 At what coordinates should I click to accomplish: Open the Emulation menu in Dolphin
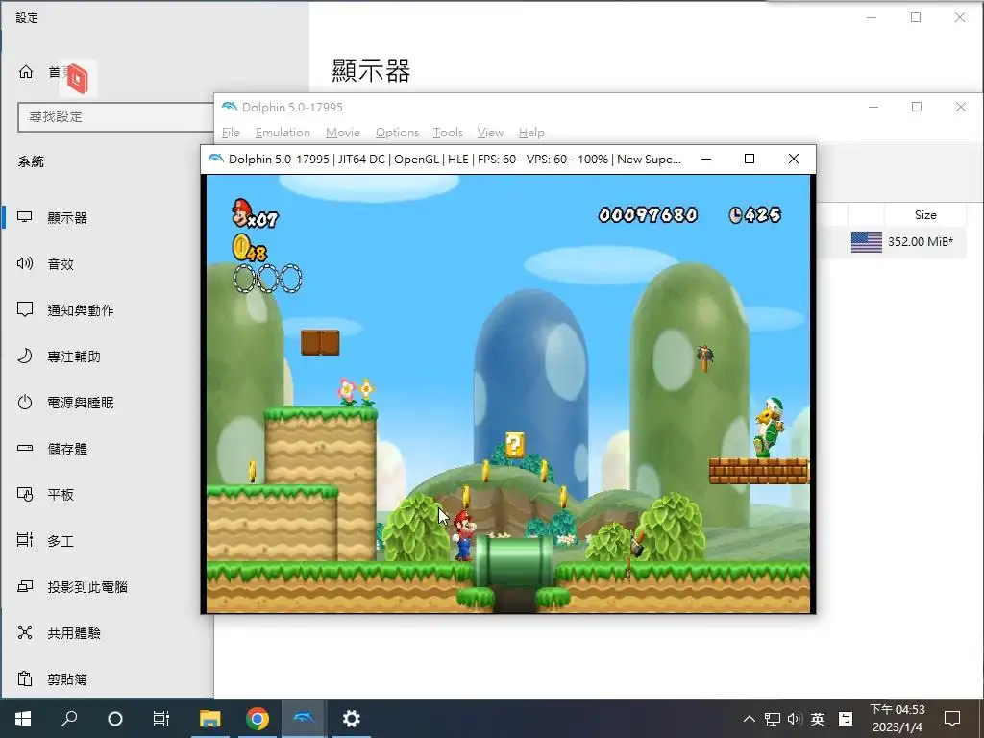click(x=283, y=133)
